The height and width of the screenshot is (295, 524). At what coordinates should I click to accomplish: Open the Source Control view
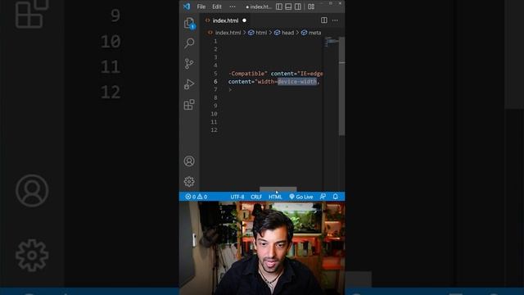[x=189, y=64]
